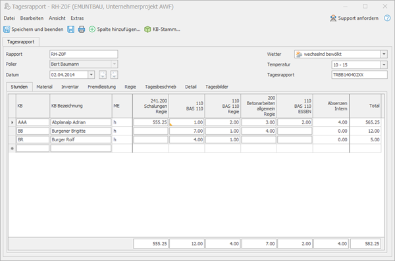395x261 pixels.
Task: Open the Bearbeiten menu
Action: (x=32, y=18)
